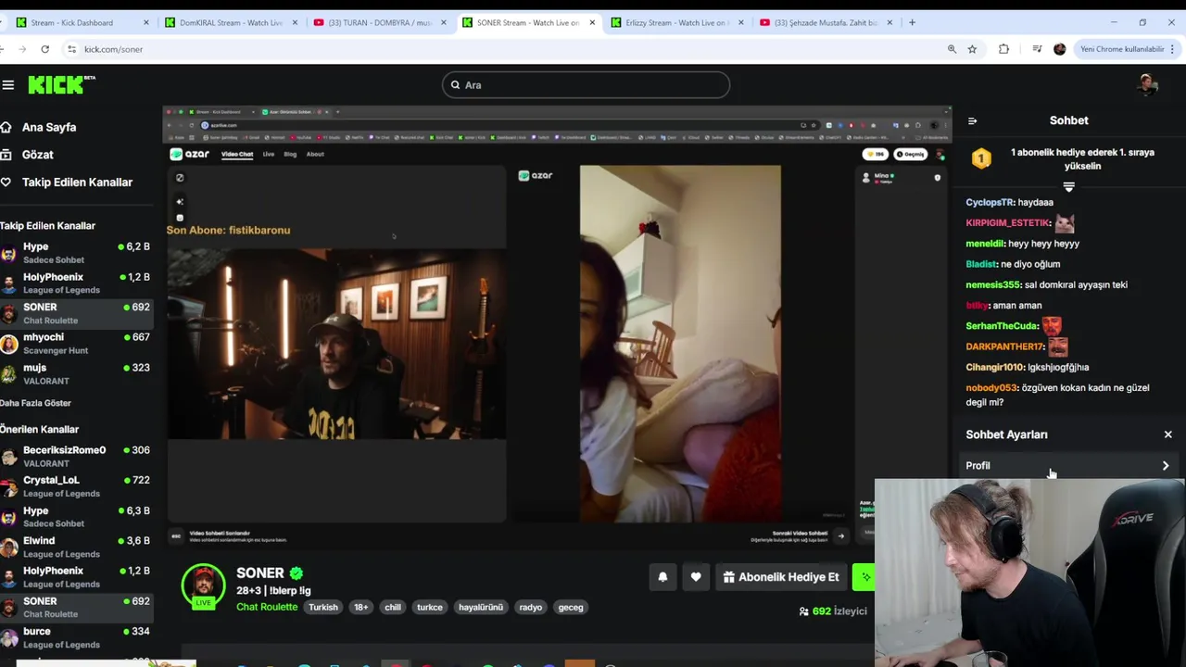The image size is (1186, 667).
Task: Click the Abonelik Hediye Et button
Action: coord(781,577)
